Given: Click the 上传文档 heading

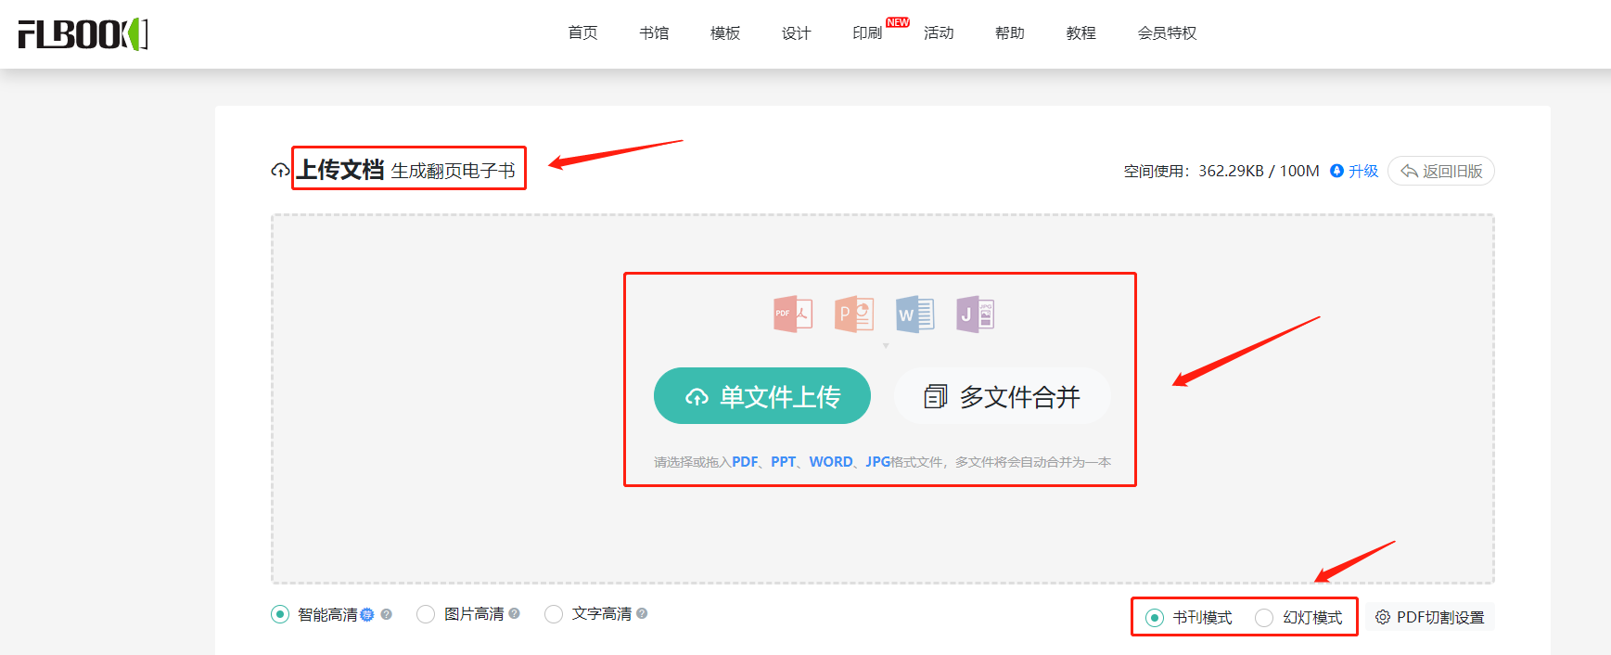Looking at the screenshot, I should tap(339, 170).
